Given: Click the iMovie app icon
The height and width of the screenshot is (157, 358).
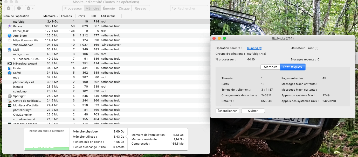Looking at the screenshot, I should (x=9, y=26).
